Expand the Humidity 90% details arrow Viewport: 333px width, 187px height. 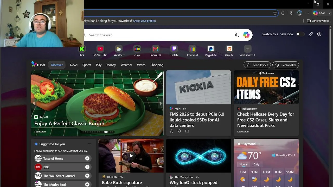pyautogui.click(x=294, y=155)
